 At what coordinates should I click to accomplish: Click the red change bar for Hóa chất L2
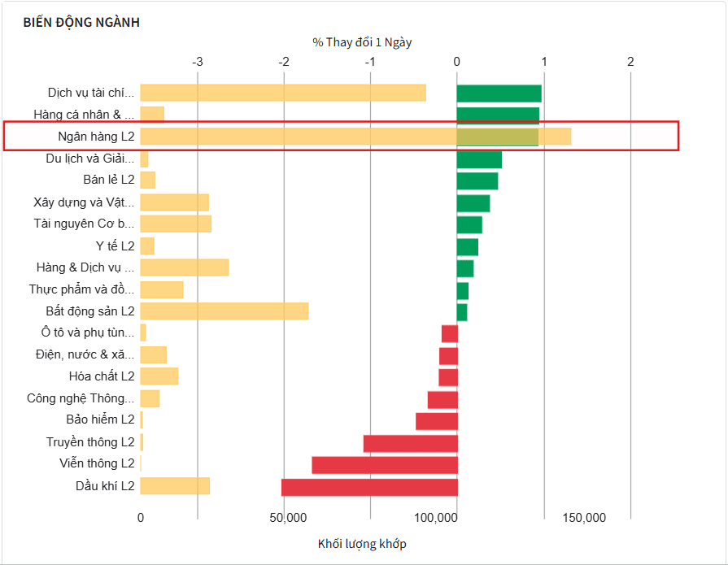click(x=448, y=377)
